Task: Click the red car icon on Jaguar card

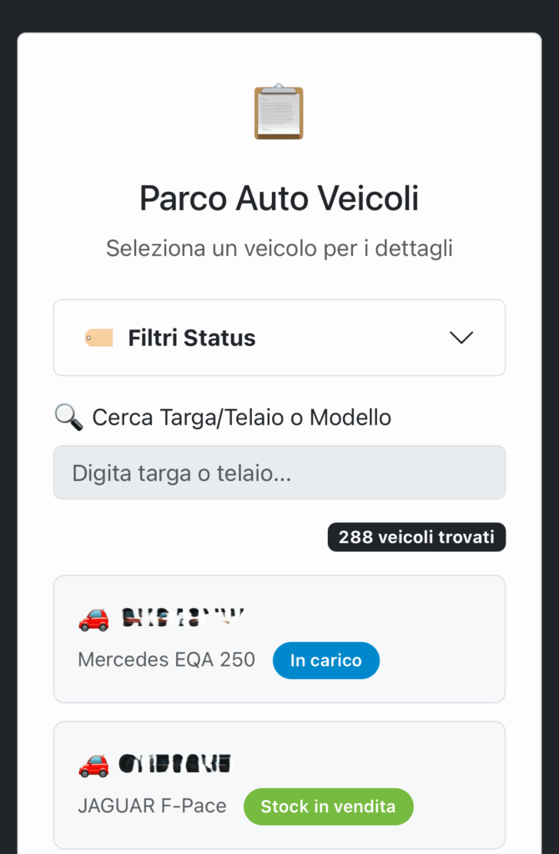Action: coord(93,764)
